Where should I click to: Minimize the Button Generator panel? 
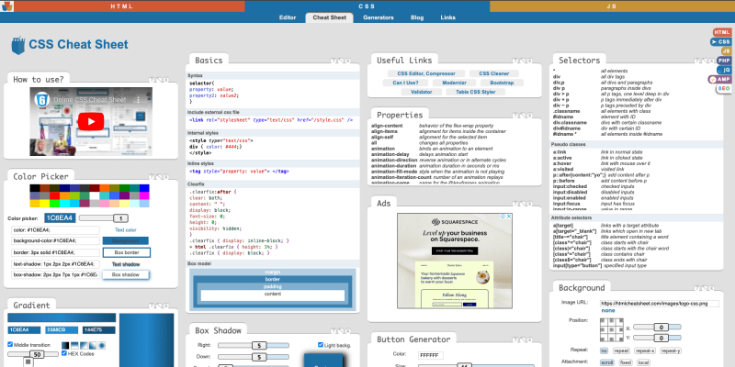click(x=522, y=339)
